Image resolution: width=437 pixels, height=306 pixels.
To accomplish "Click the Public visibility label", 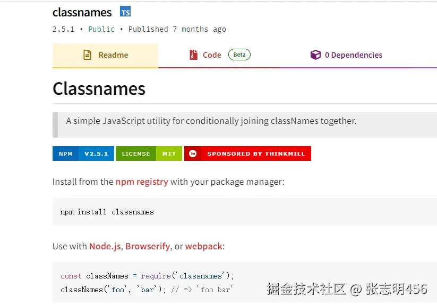I will (101, 29).
